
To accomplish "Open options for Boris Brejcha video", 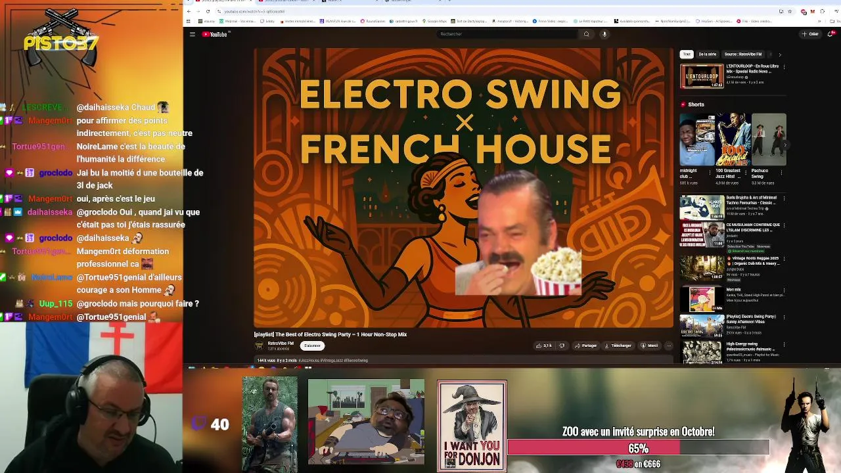I will 784,198.
